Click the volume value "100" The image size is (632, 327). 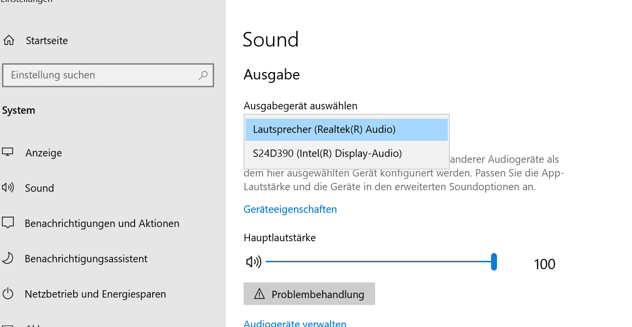click(545, 264)
